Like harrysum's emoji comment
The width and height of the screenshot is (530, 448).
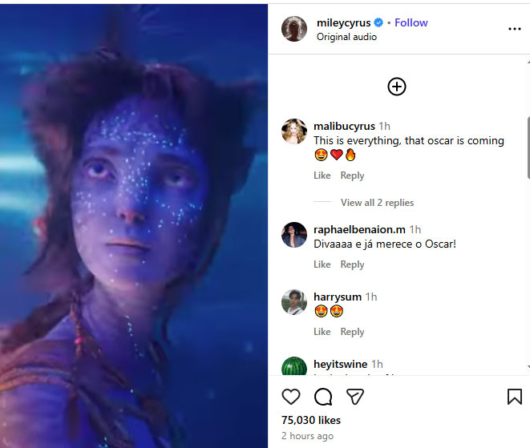(x=322, y=332)
